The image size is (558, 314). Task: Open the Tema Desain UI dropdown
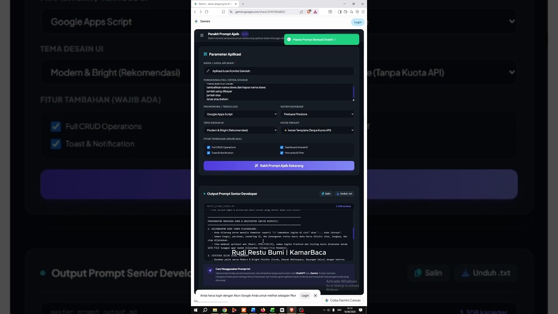click(x=241, y=130)
